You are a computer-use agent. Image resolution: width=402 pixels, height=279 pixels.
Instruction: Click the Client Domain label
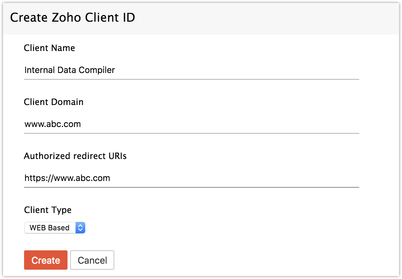point(53,102)
